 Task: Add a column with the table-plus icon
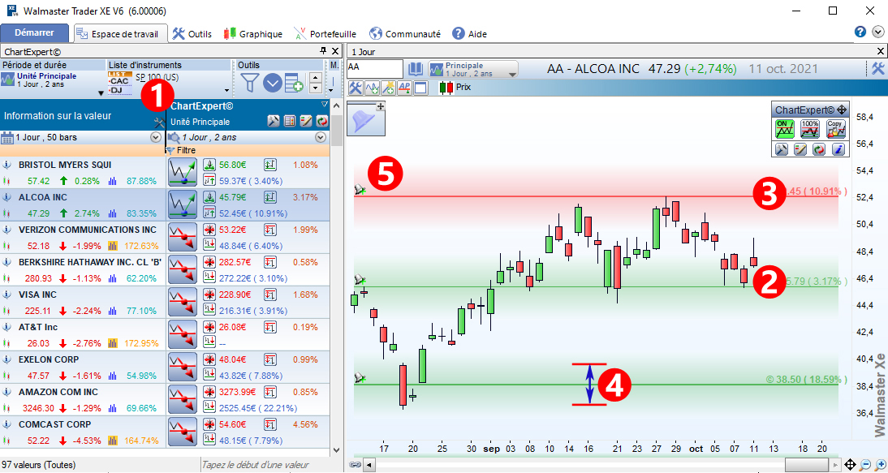pos(294,84)
